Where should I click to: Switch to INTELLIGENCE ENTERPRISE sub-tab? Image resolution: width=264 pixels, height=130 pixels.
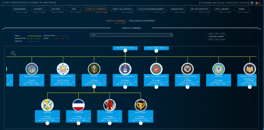(x=142, y=21)
